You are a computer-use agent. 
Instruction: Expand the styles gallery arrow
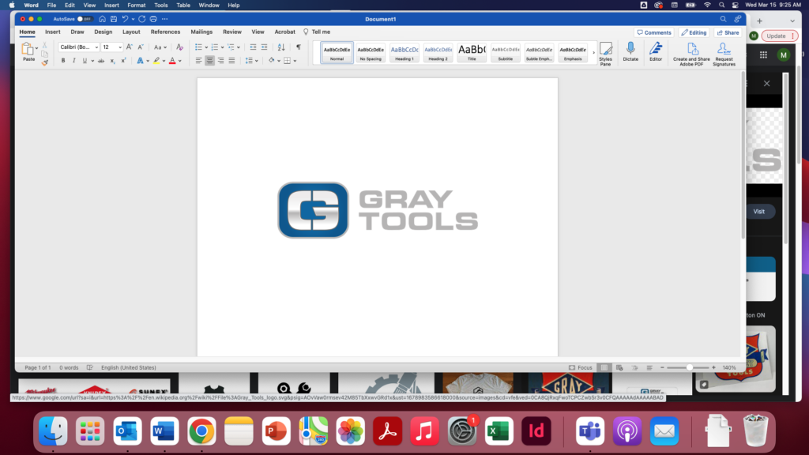(593, 53)
